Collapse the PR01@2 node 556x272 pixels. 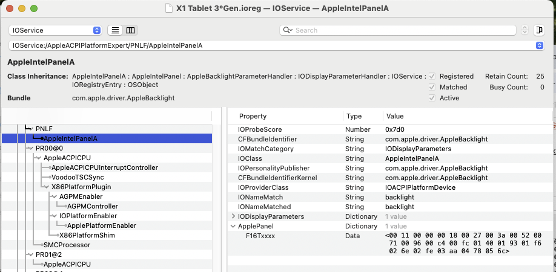[x=31, y=254]
